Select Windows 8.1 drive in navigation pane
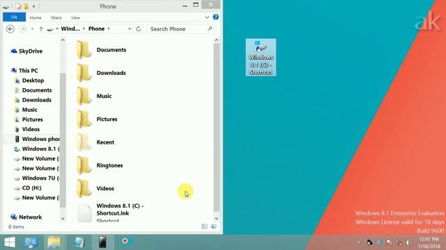Viewport: 446px width, 250px height. (37, 149)
